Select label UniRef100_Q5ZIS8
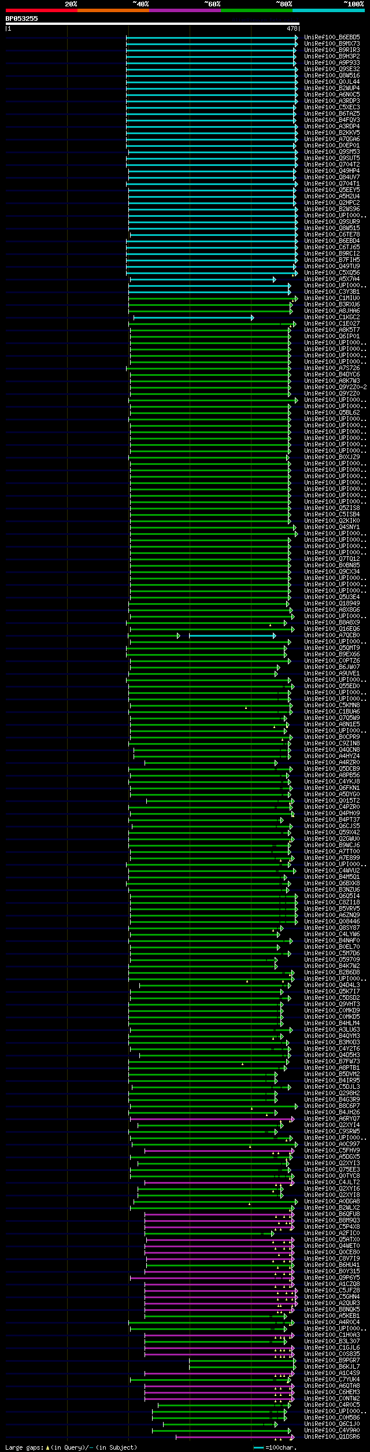370x1452 pixels. 332,508
